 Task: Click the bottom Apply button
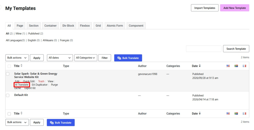click(x=37, y=122)
